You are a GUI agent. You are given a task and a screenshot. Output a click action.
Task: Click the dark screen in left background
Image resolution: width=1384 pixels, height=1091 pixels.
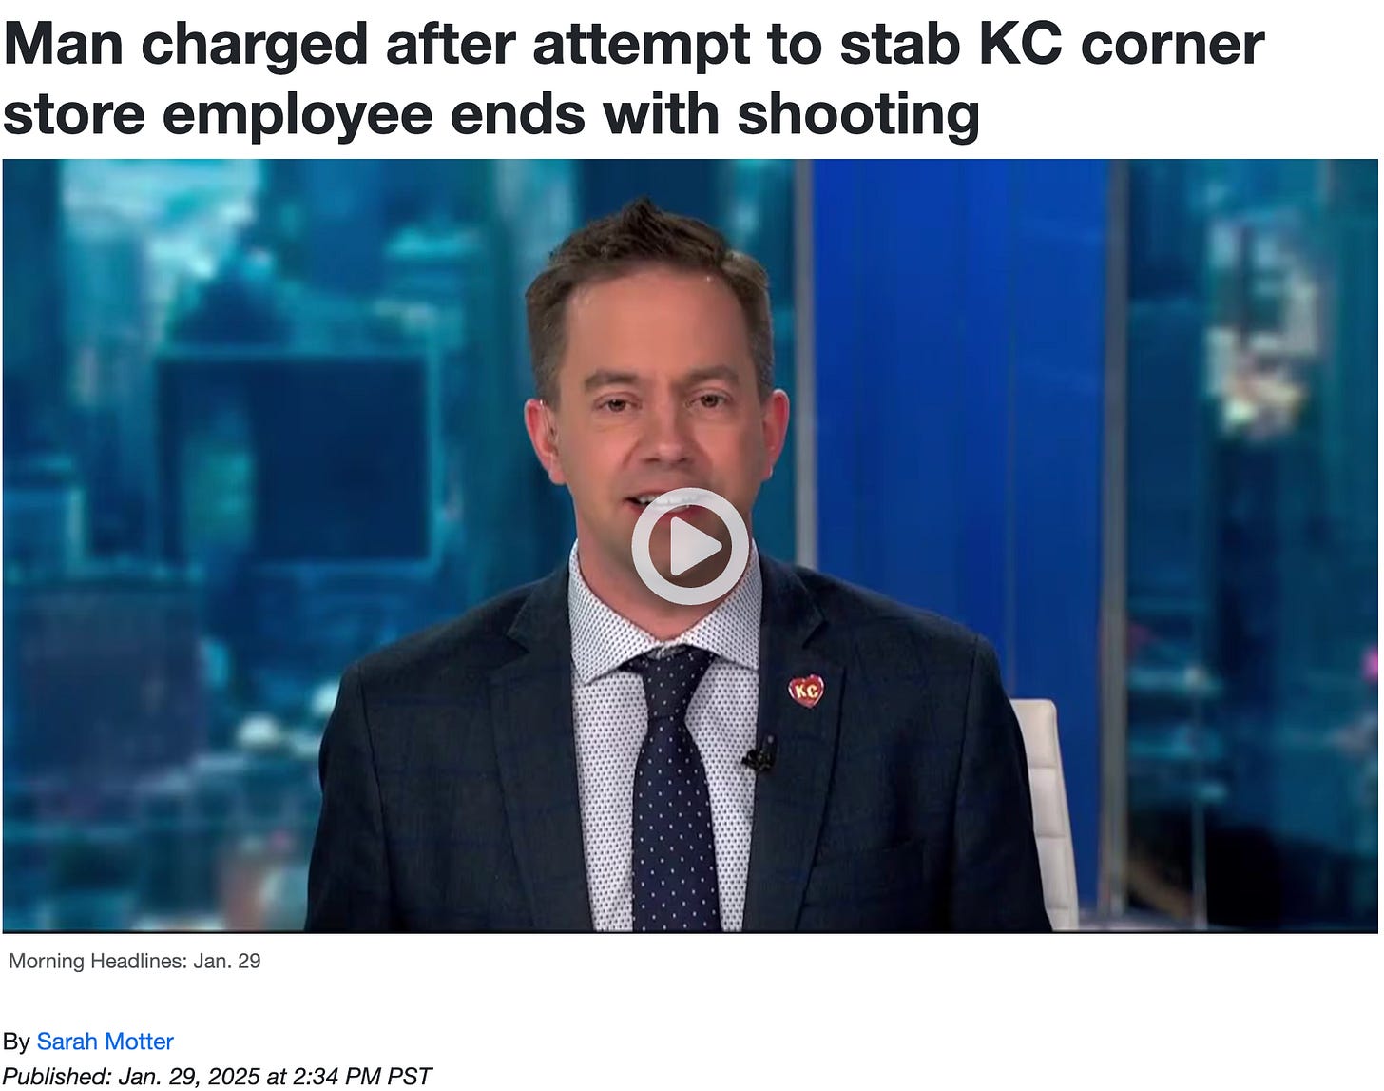point(295,458)
